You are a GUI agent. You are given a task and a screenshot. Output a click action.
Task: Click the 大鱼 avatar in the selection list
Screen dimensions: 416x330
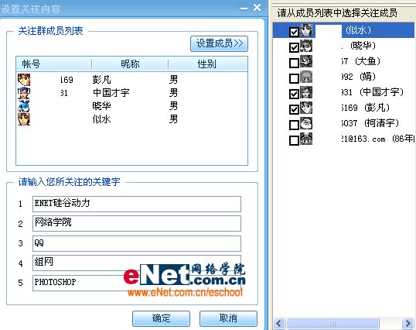tap(306, 61)
